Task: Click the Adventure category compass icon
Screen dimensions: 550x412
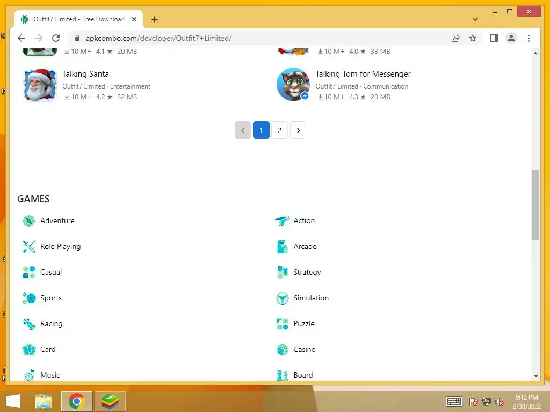Action: (29, 220)
